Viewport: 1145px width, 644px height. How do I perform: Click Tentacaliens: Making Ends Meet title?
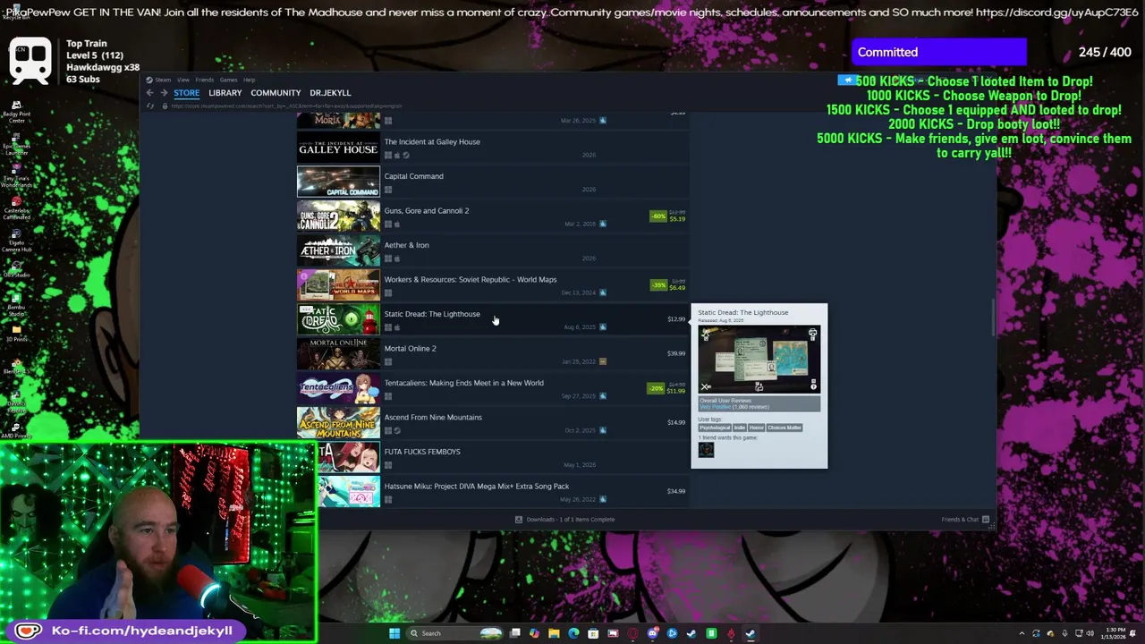463,383
